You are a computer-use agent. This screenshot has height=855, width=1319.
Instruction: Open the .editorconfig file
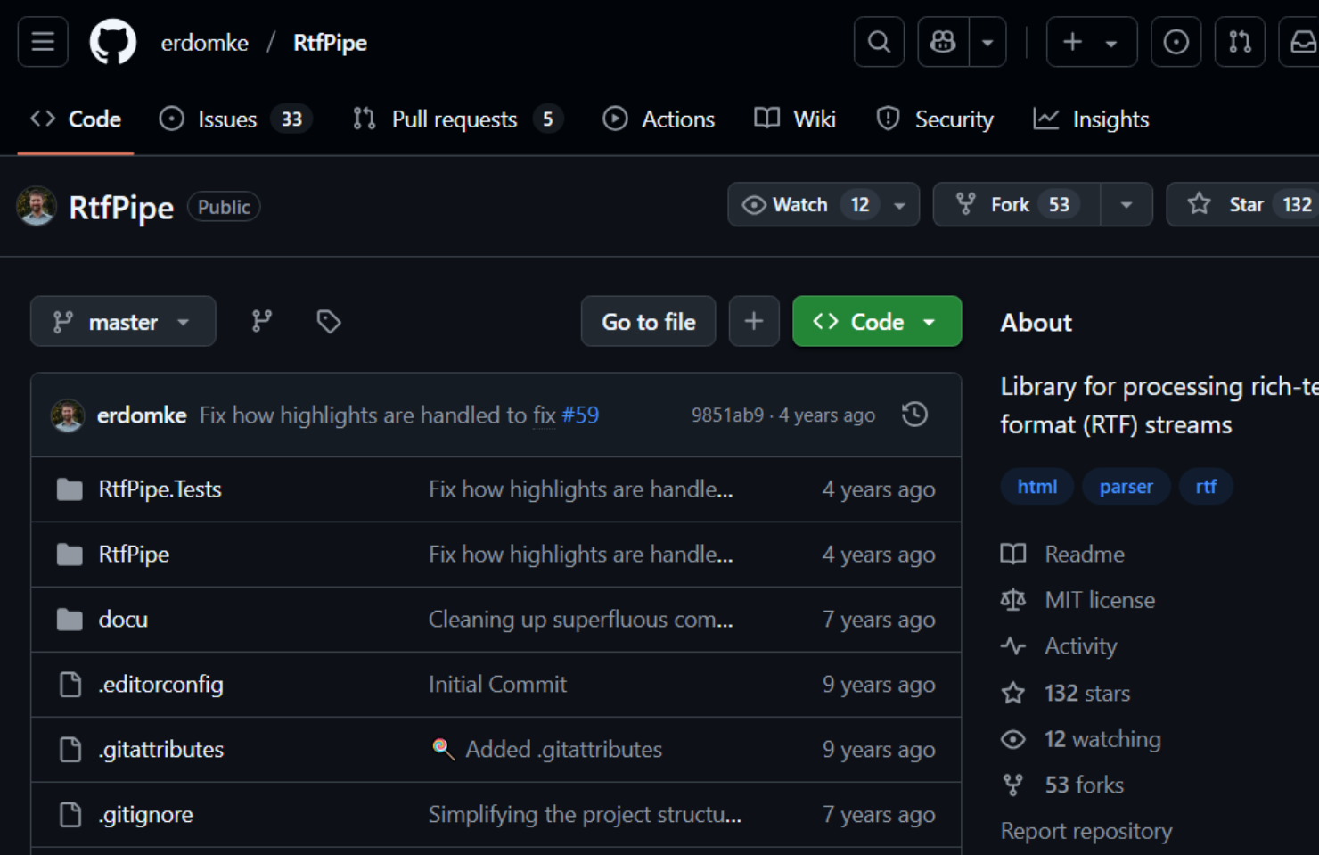pyautogui.click(x=160, y=684)
